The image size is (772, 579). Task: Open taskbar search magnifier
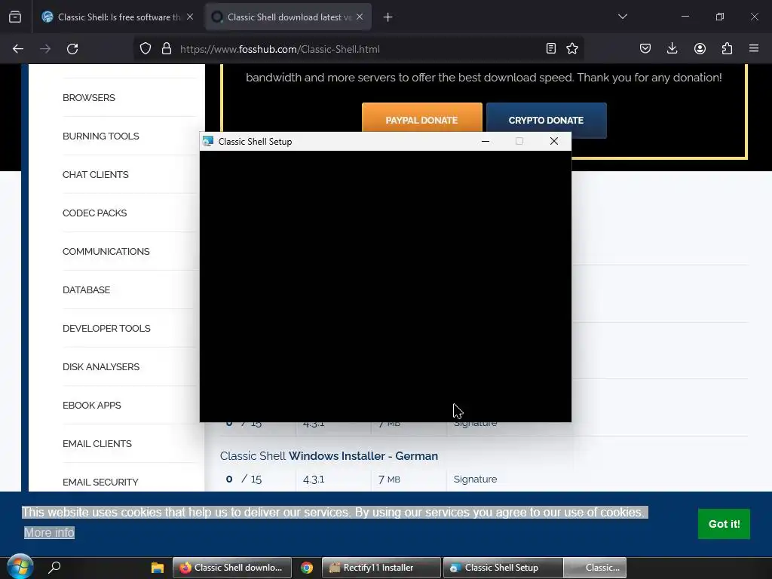point(54,567)
